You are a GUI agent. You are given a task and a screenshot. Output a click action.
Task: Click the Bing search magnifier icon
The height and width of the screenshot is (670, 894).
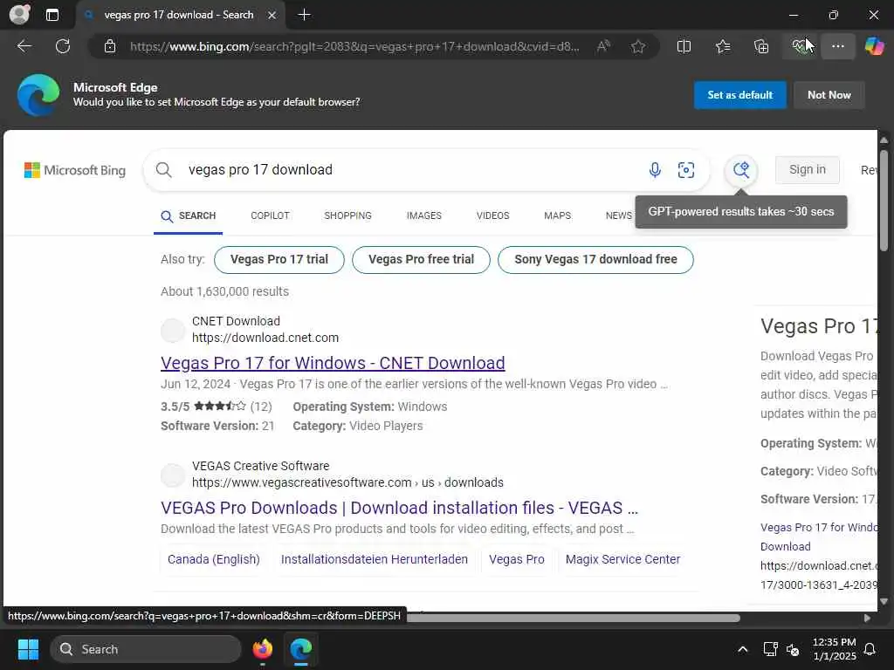click(x=163, y=170)
